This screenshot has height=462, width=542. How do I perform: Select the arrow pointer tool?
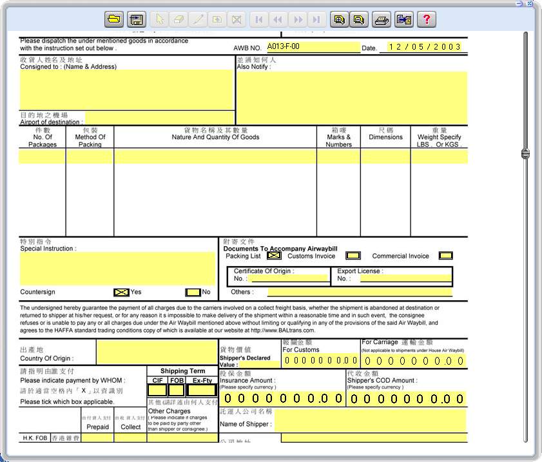(x=160, y=19)
